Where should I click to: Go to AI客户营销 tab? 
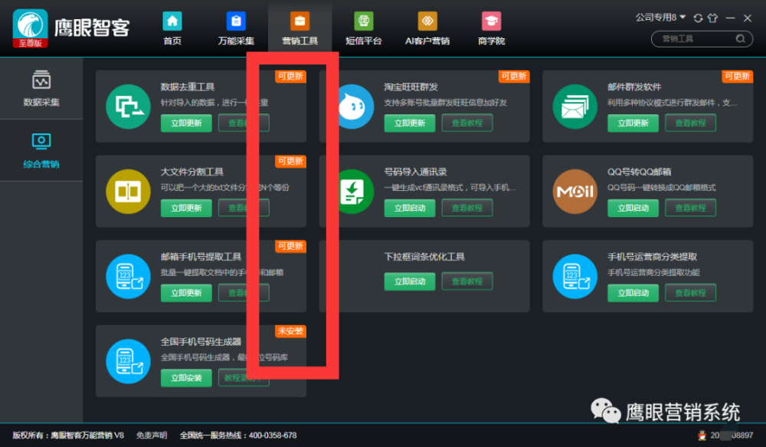coord(427,28)
